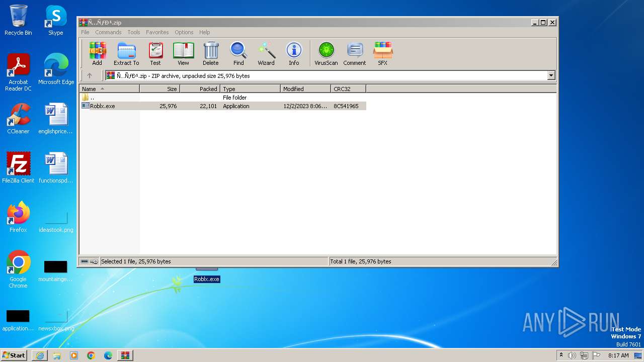Select the parent folder '..' row

[x=223, y=98]
